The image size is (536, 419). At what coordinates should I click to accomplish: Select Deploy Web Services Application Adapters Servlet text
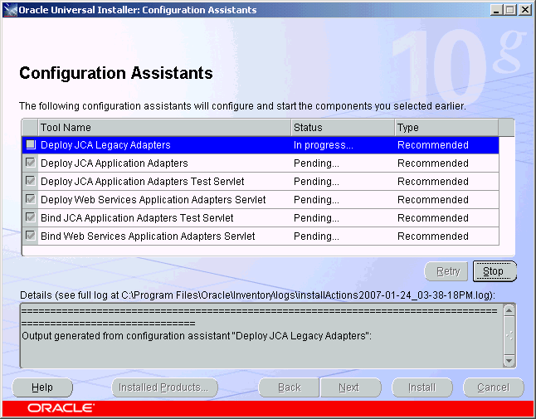[153, 199]
